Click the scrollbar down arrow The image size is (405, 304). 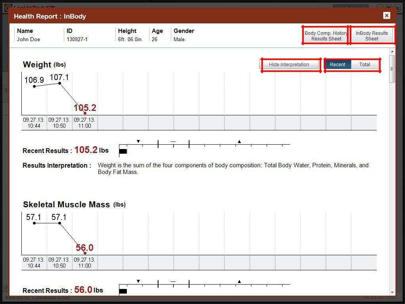[x=392, y=293]
